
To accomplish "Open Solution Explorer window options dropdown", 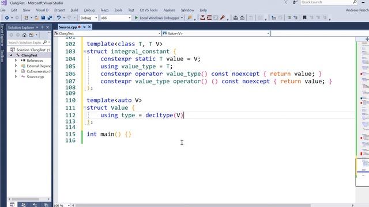I will (x=37, y=28).
